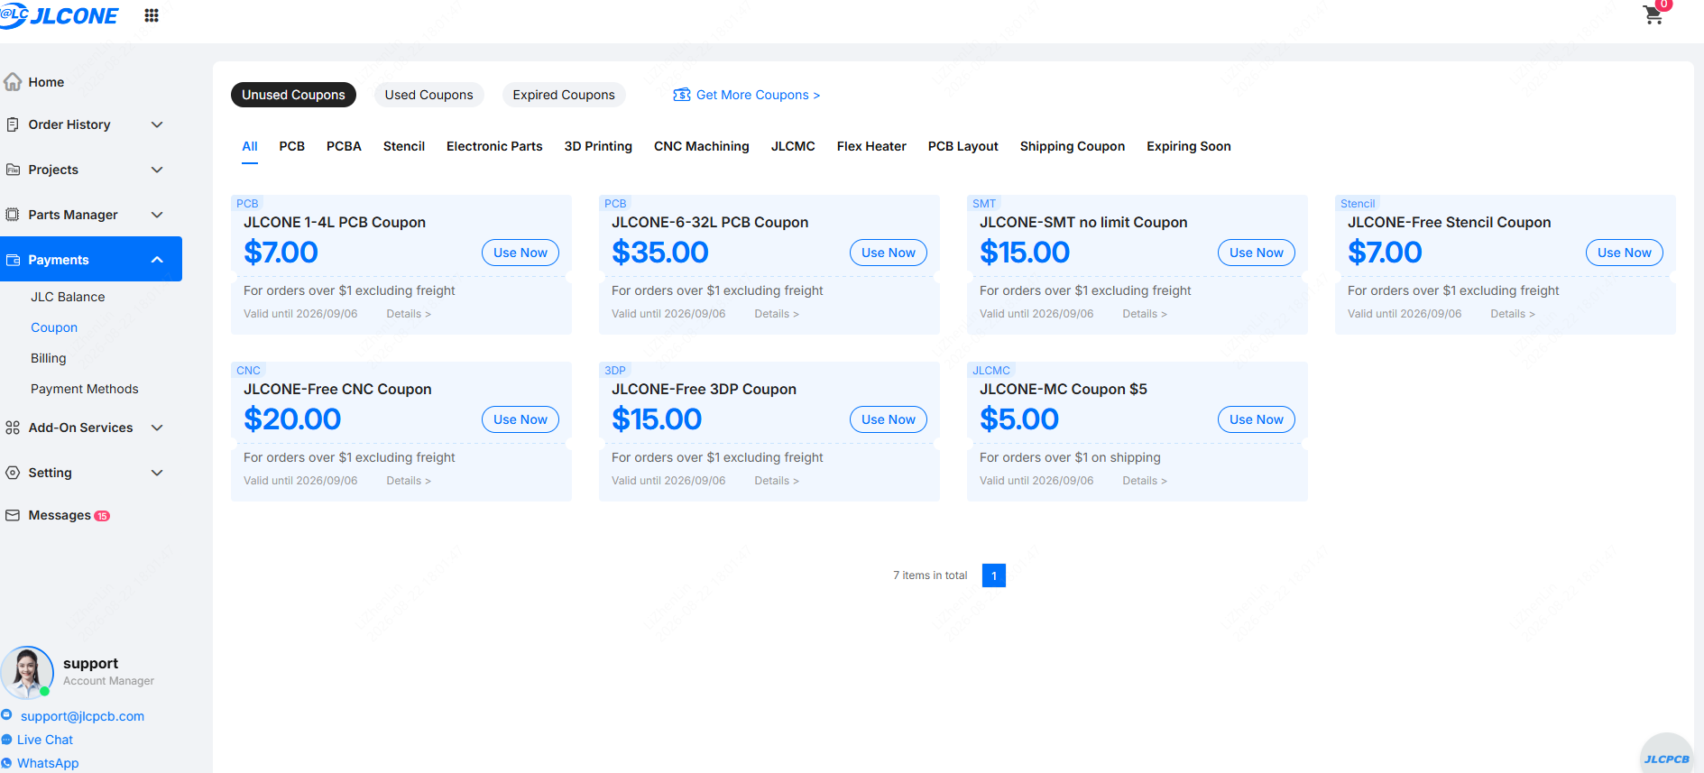The height and width of the screenshot is (773, 1704).
Task: Open the JLCONE logo homepage
Action: 60,15
